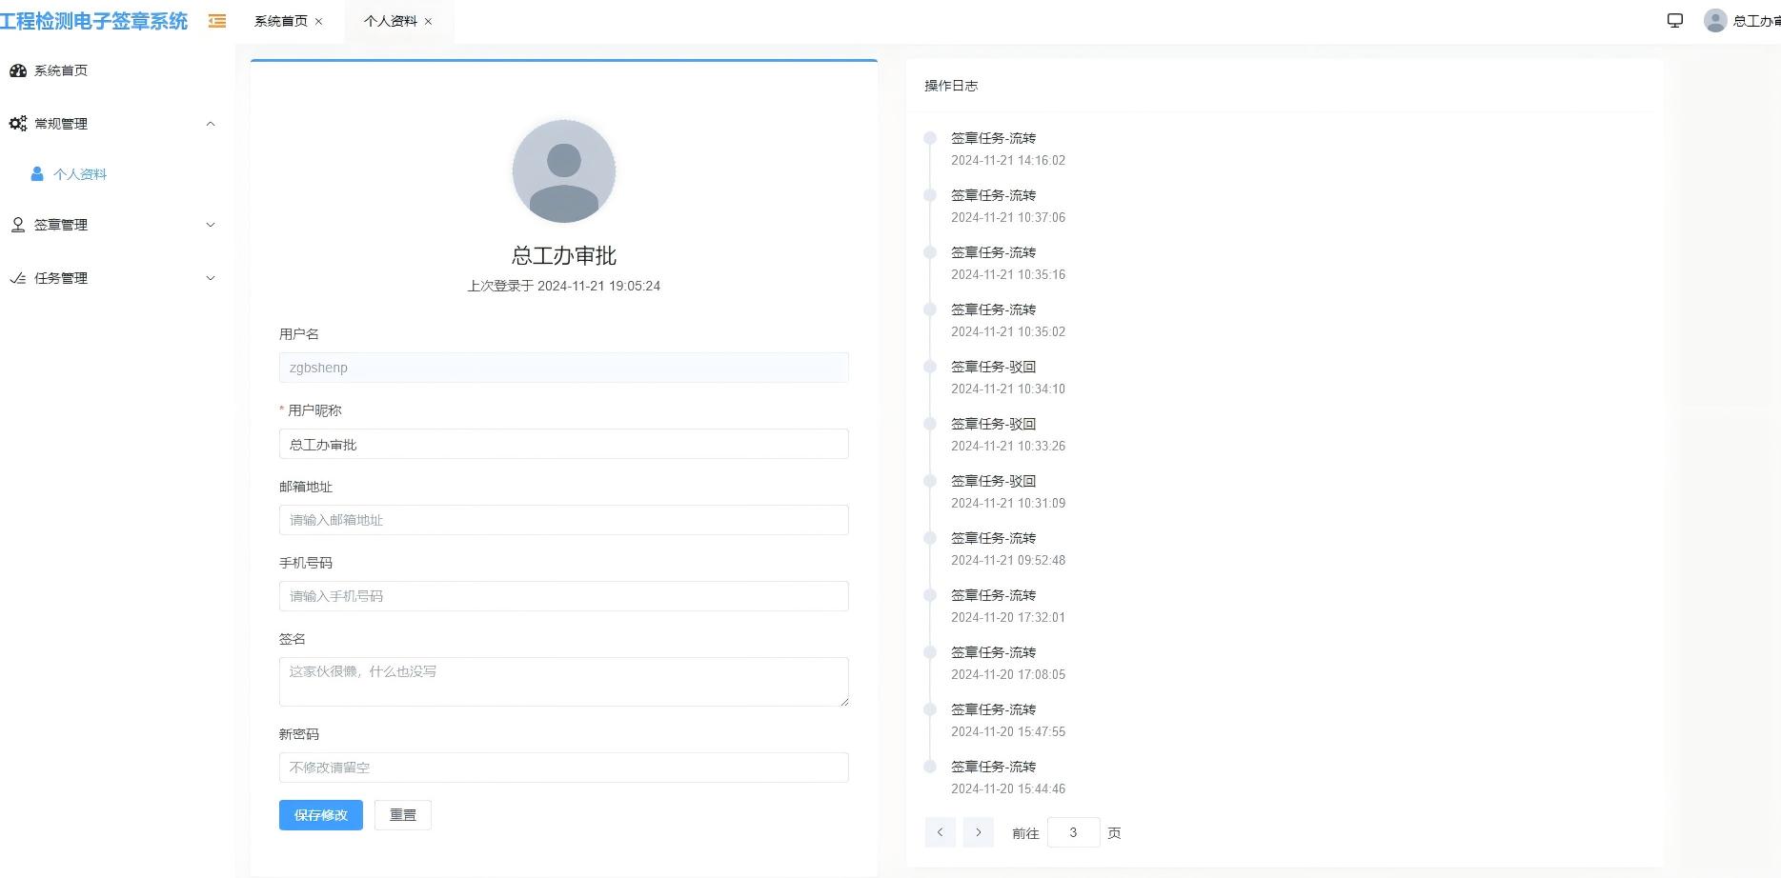Click the 重置 button
This screenshot has height=878, width=1781.
402,815
